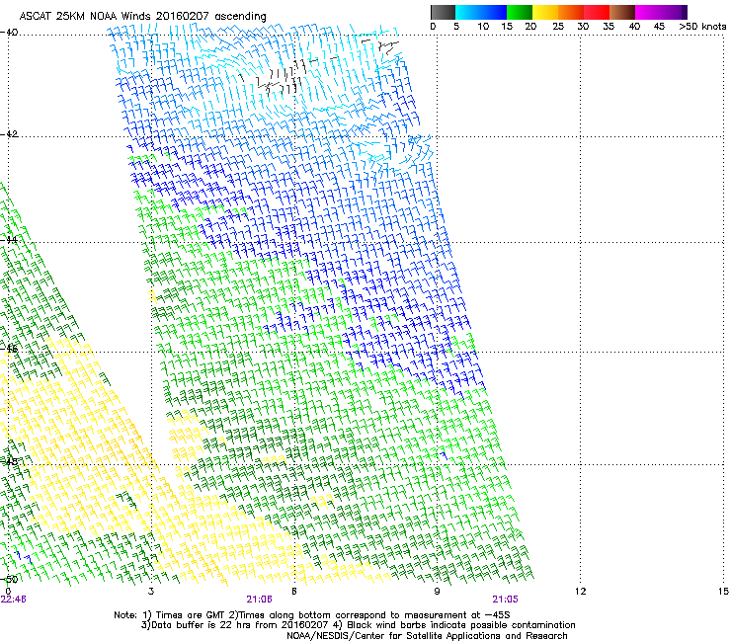
Task: Click the '>50 knots' legend label
Action: coord(702,27)
